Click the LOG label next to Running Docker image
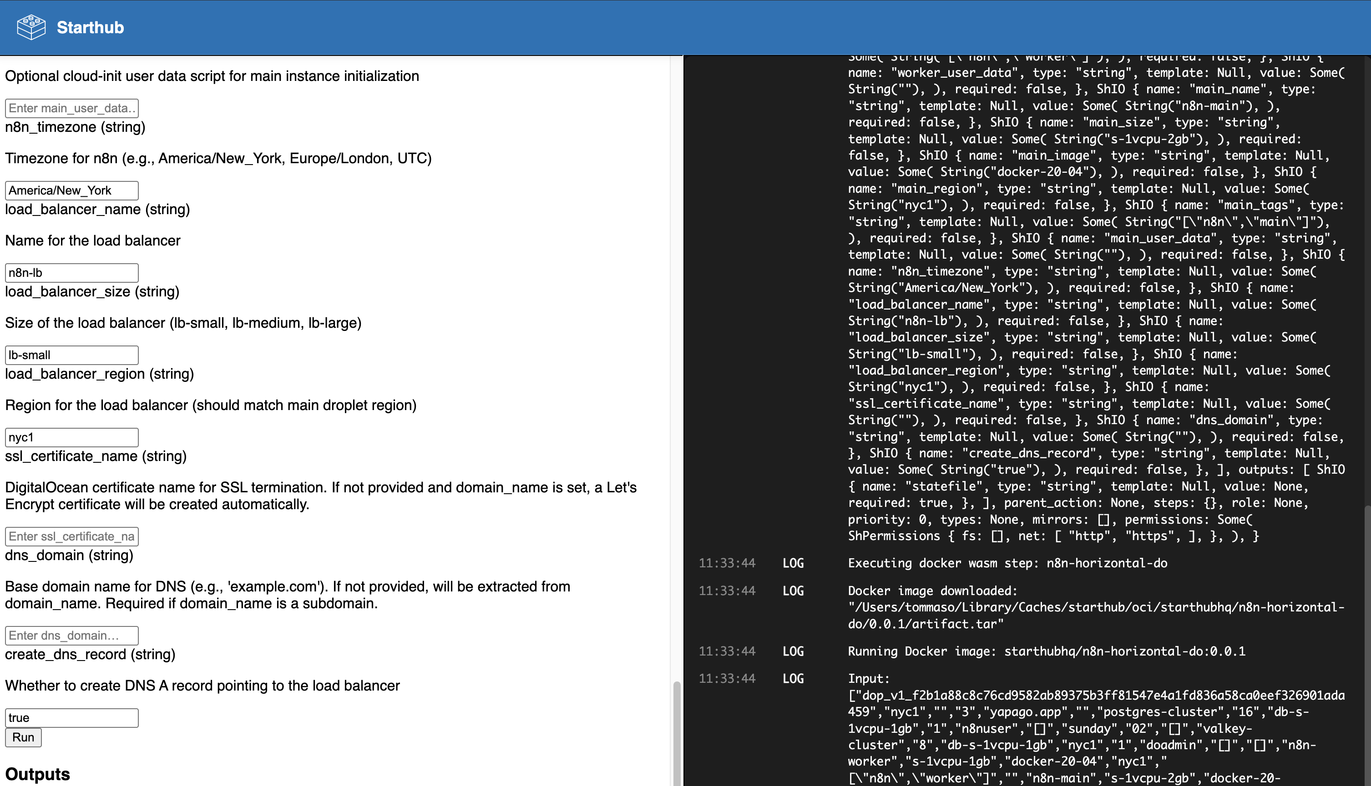Viewport: 1371px width, 786px height. pyautogui.click(x=793, y=651)
